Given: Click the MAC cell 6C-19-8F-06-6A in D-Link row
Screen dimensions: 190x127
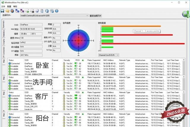Looking at the screenshot, I should [x=110, y=106].
